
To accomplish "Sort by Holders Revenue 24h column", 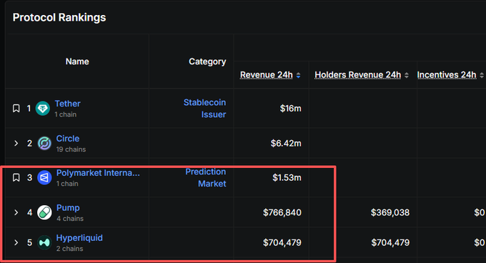I will [x=357, y=74].
